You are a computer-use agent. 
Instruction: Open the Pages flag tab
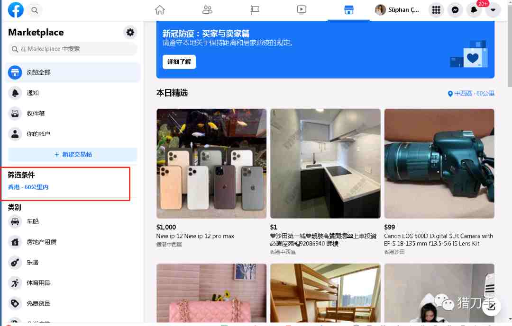coord(255,10)
